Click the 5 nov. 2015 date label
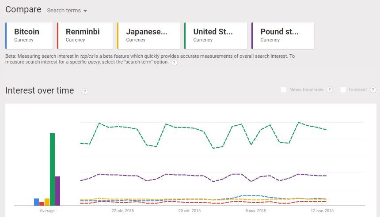Image resolution: width=380 pixels, height=217 pixels. coord(255,211)
